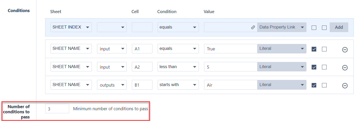Focus the empty Cell field in new row
Image resolution: width=356 pixels, height=121 pixels.
click(x=142, y=27)
